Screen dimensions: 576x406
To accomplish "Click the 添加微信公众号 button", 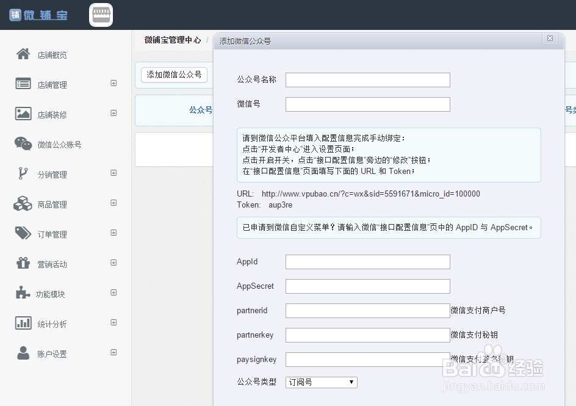I will [174, 75].
